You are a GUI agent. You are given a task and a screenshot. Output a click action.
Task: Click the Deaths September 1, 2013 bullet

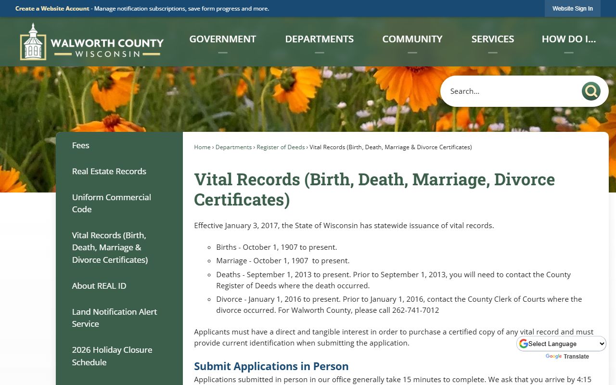pos(393,280)
